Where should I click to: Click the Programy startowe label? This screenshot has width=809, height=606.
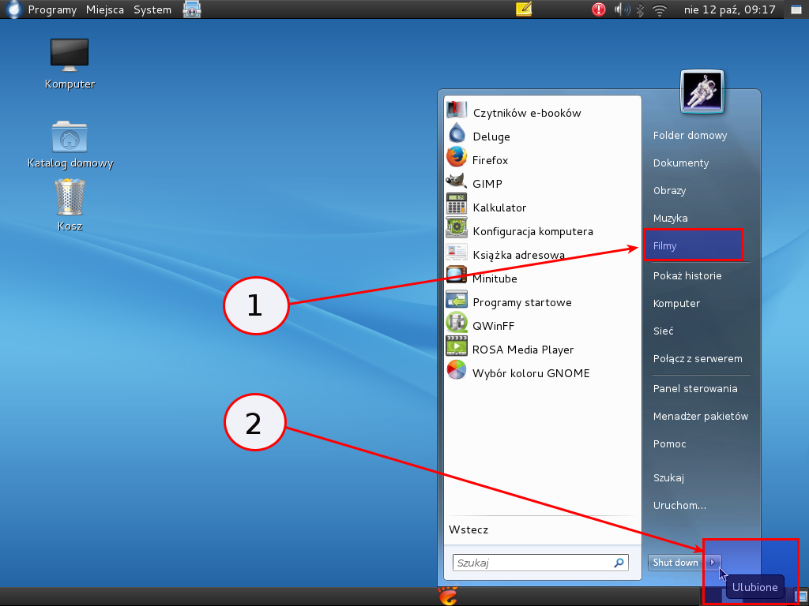coord(522,302)
